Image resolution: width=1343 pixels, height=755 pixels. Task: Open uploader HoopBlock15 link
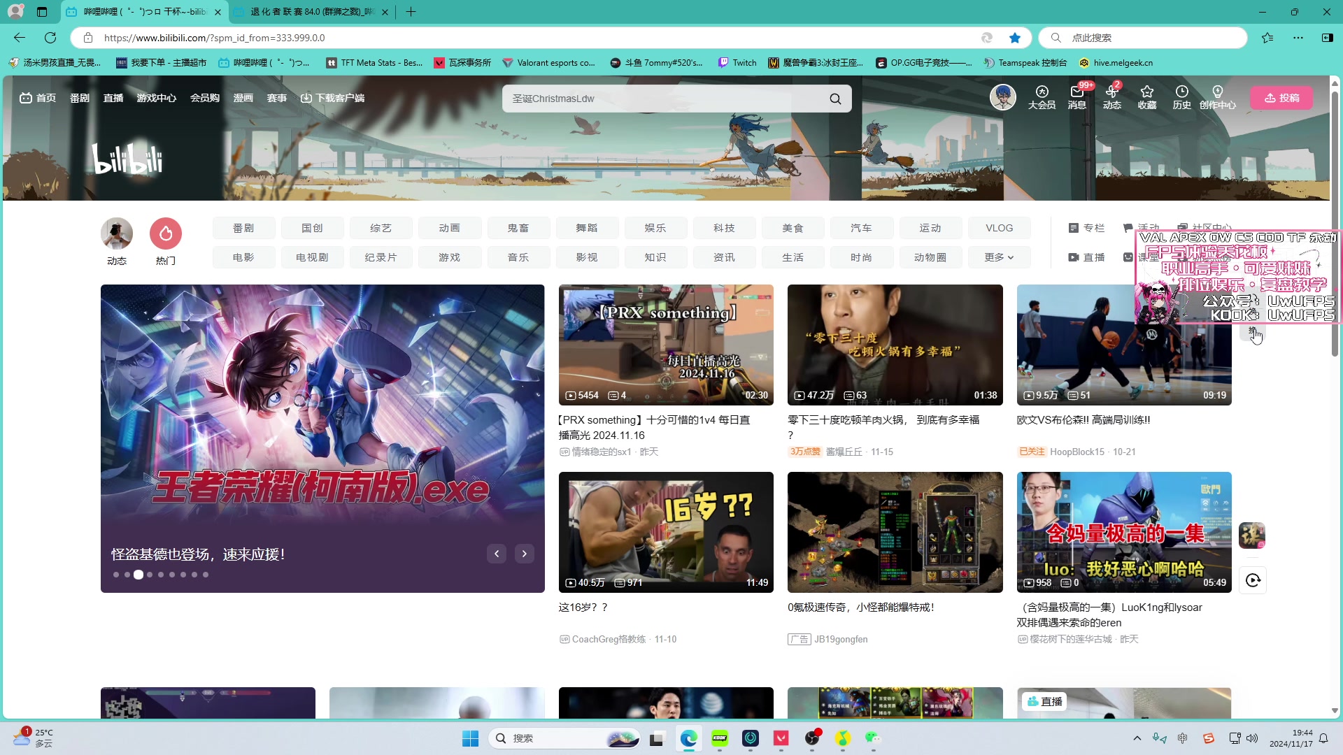[x=1076, y=452]
